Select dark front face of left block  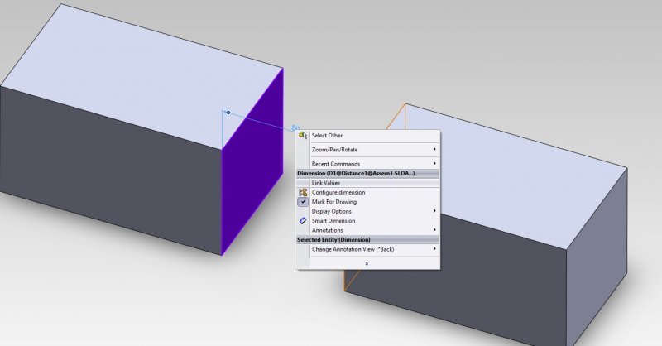click(111, 169)
